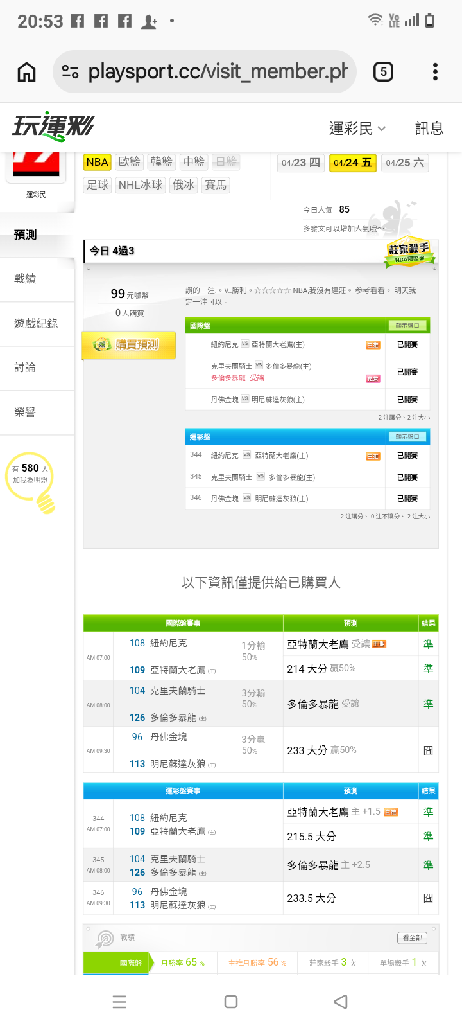The height and width of the screenshot is (1028, 462).
Task: Open the browser tab switcher
Action: tap(383, 71)
